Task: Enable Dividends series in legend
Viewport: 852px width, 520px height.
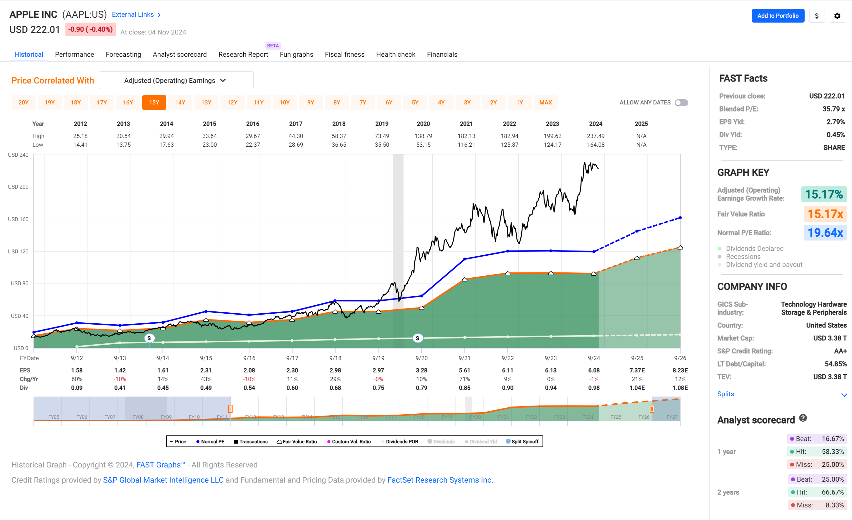Action: [x=441, y=442]
